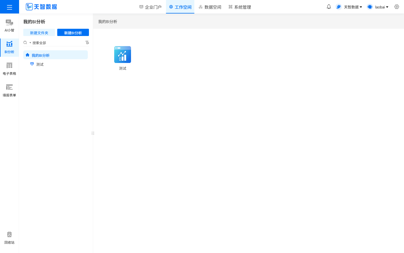
Task: Select BI分析 in the sidebar
Action: click(x=9, y=47)
